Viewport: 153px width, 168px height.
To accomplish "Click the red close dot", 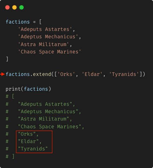I will [7, 7].
